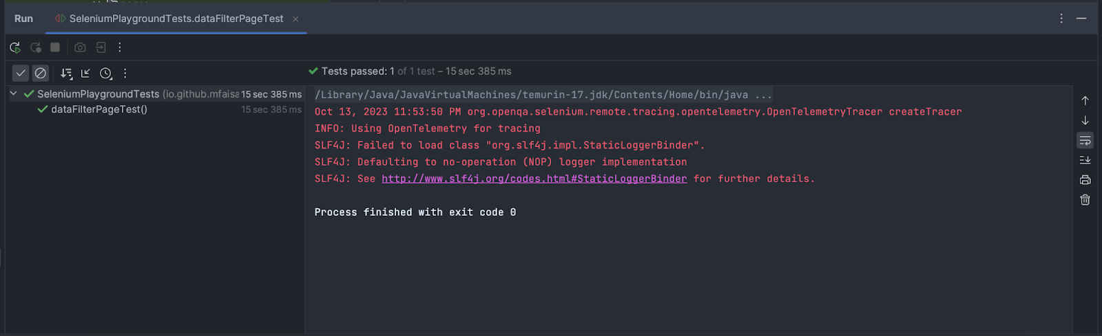Open the slf4j StaticLoggerBinder link
This screenshot has width=1102, height=336.
(x=534, y=179)
